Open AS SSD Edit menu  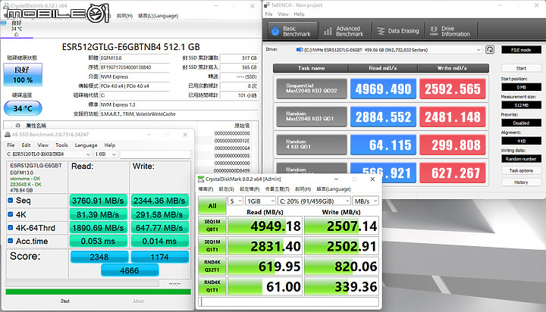click(x=26, y=145)
